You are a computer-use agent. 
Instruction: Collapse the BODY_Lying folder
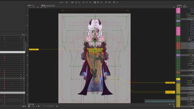pos(187,84)
